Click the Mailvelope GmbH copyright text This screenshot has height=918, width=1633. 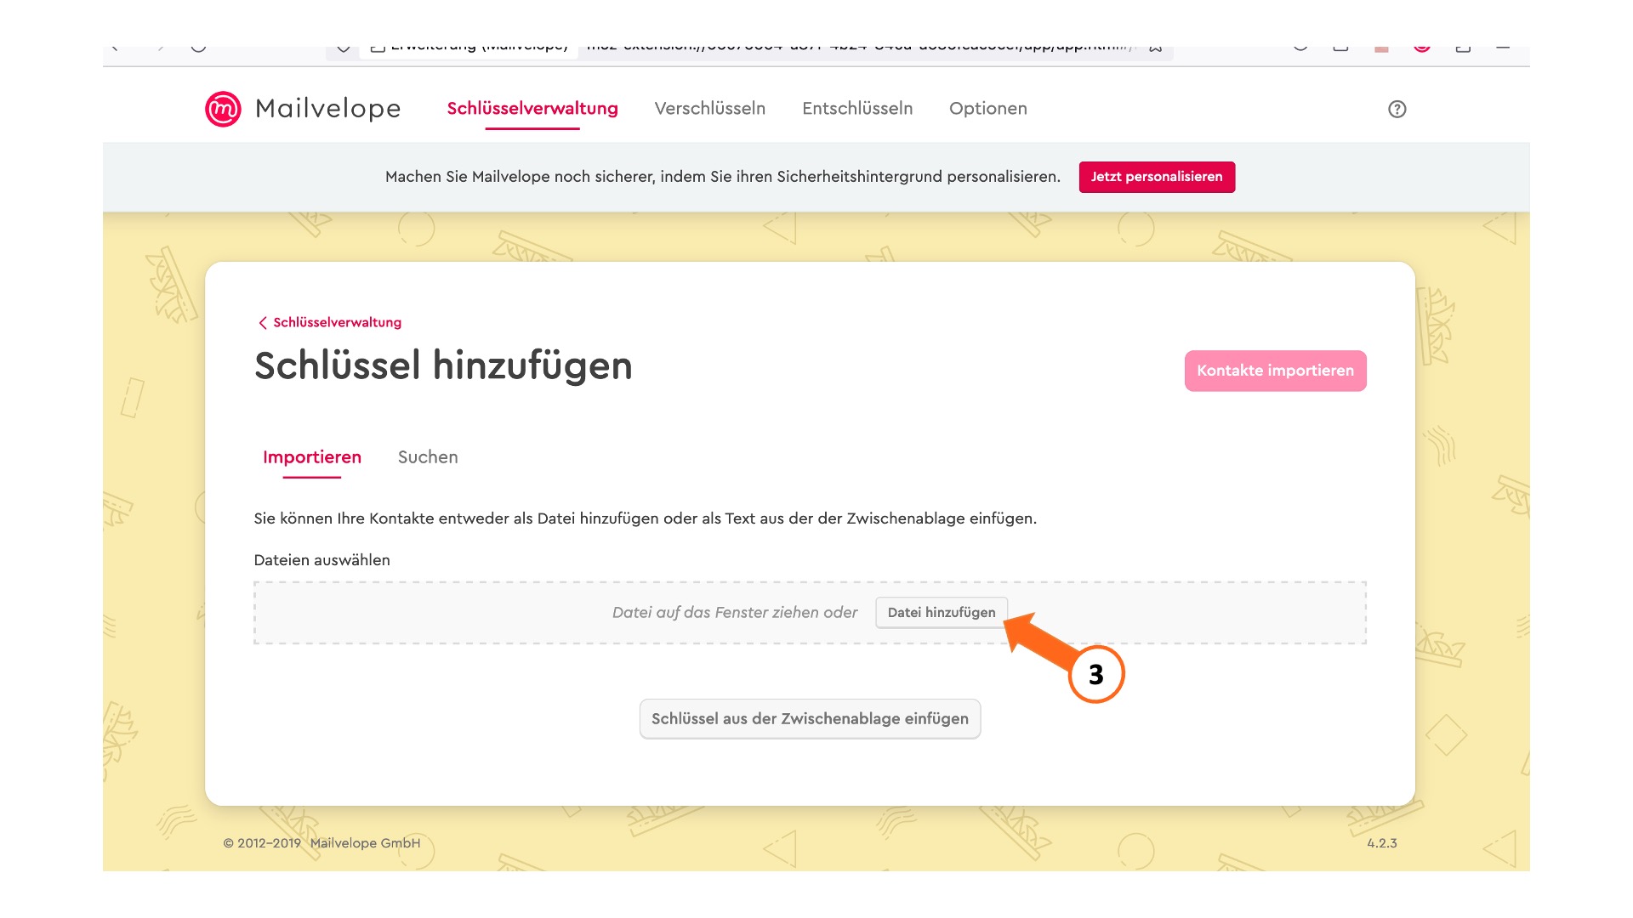321,843
